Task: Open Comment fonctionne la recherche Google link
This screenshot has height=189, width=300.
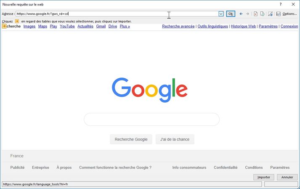Action: pyautogui.click(x=115, y=168)
